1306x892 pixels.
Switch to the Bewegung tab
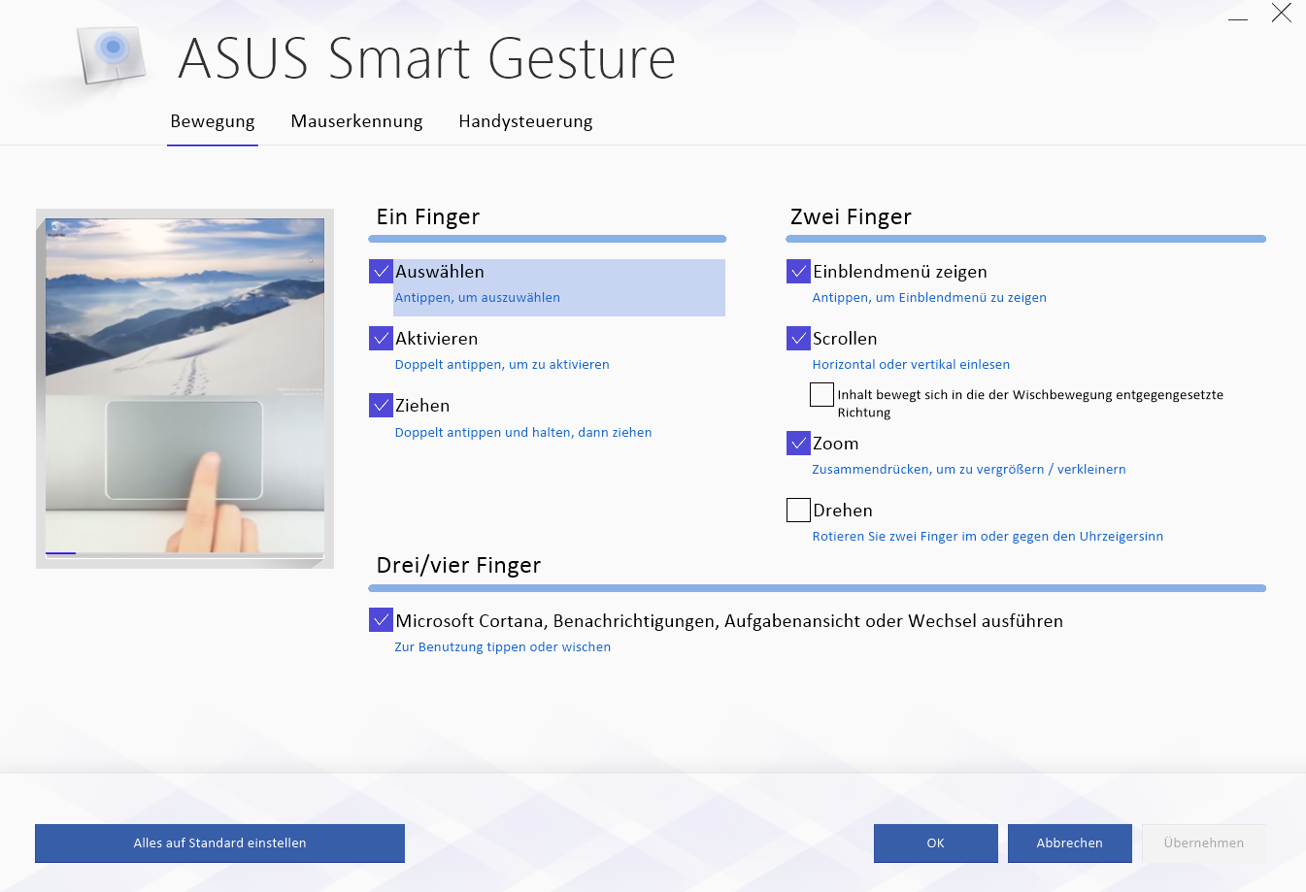[x=213, y=121]
